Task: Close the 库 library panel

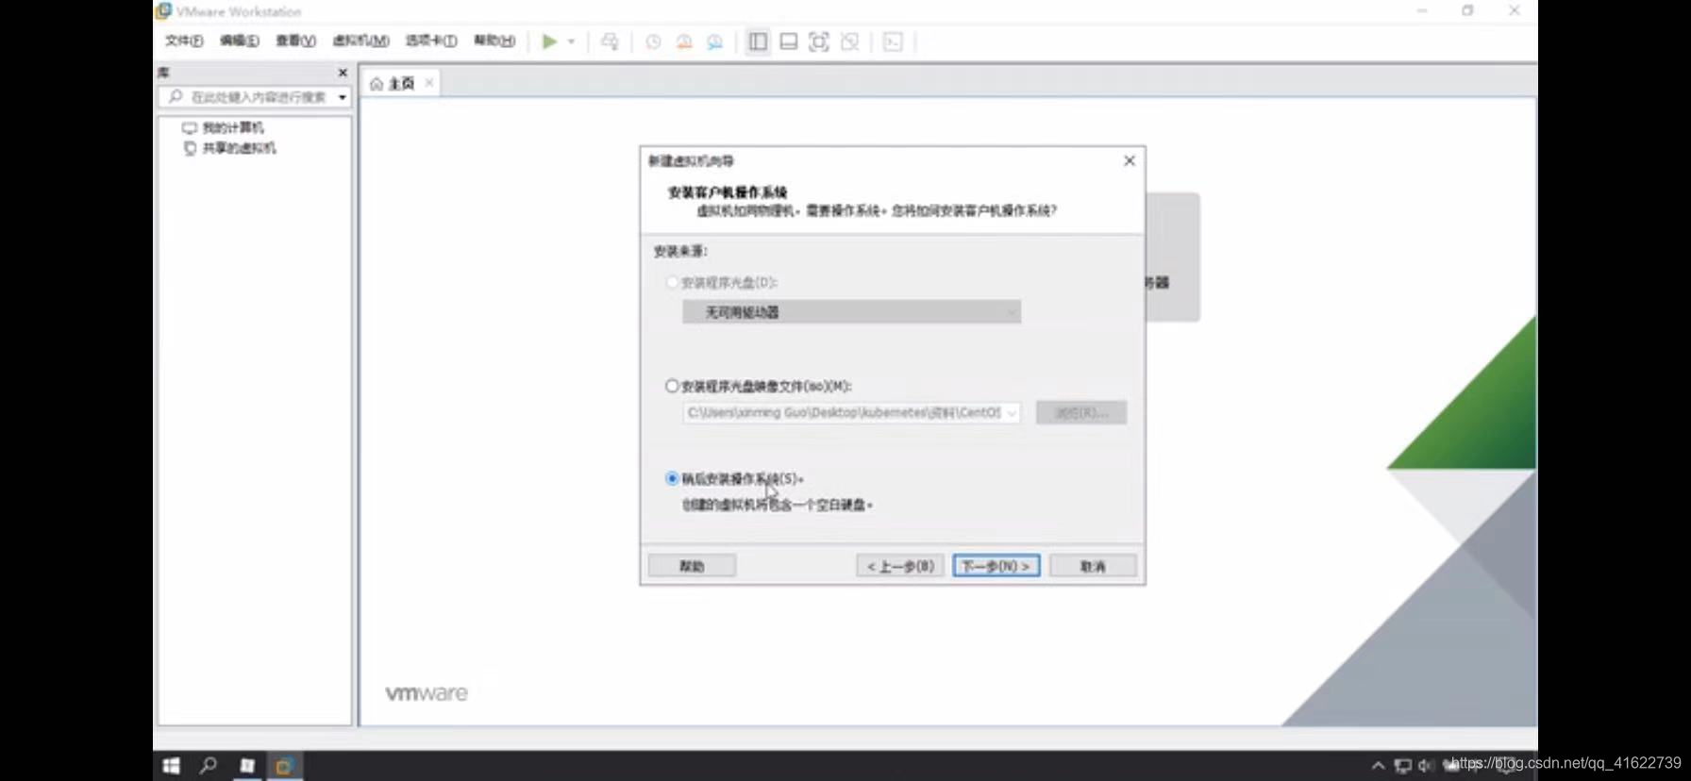Action: (x=343, y=73)
